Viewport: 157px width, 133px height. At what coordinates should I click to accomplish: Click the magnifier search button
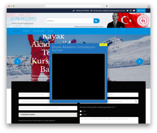96,21
